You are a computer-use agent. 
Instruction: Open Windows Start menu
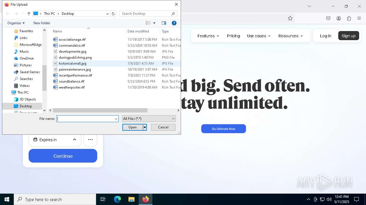coord(7,199)
